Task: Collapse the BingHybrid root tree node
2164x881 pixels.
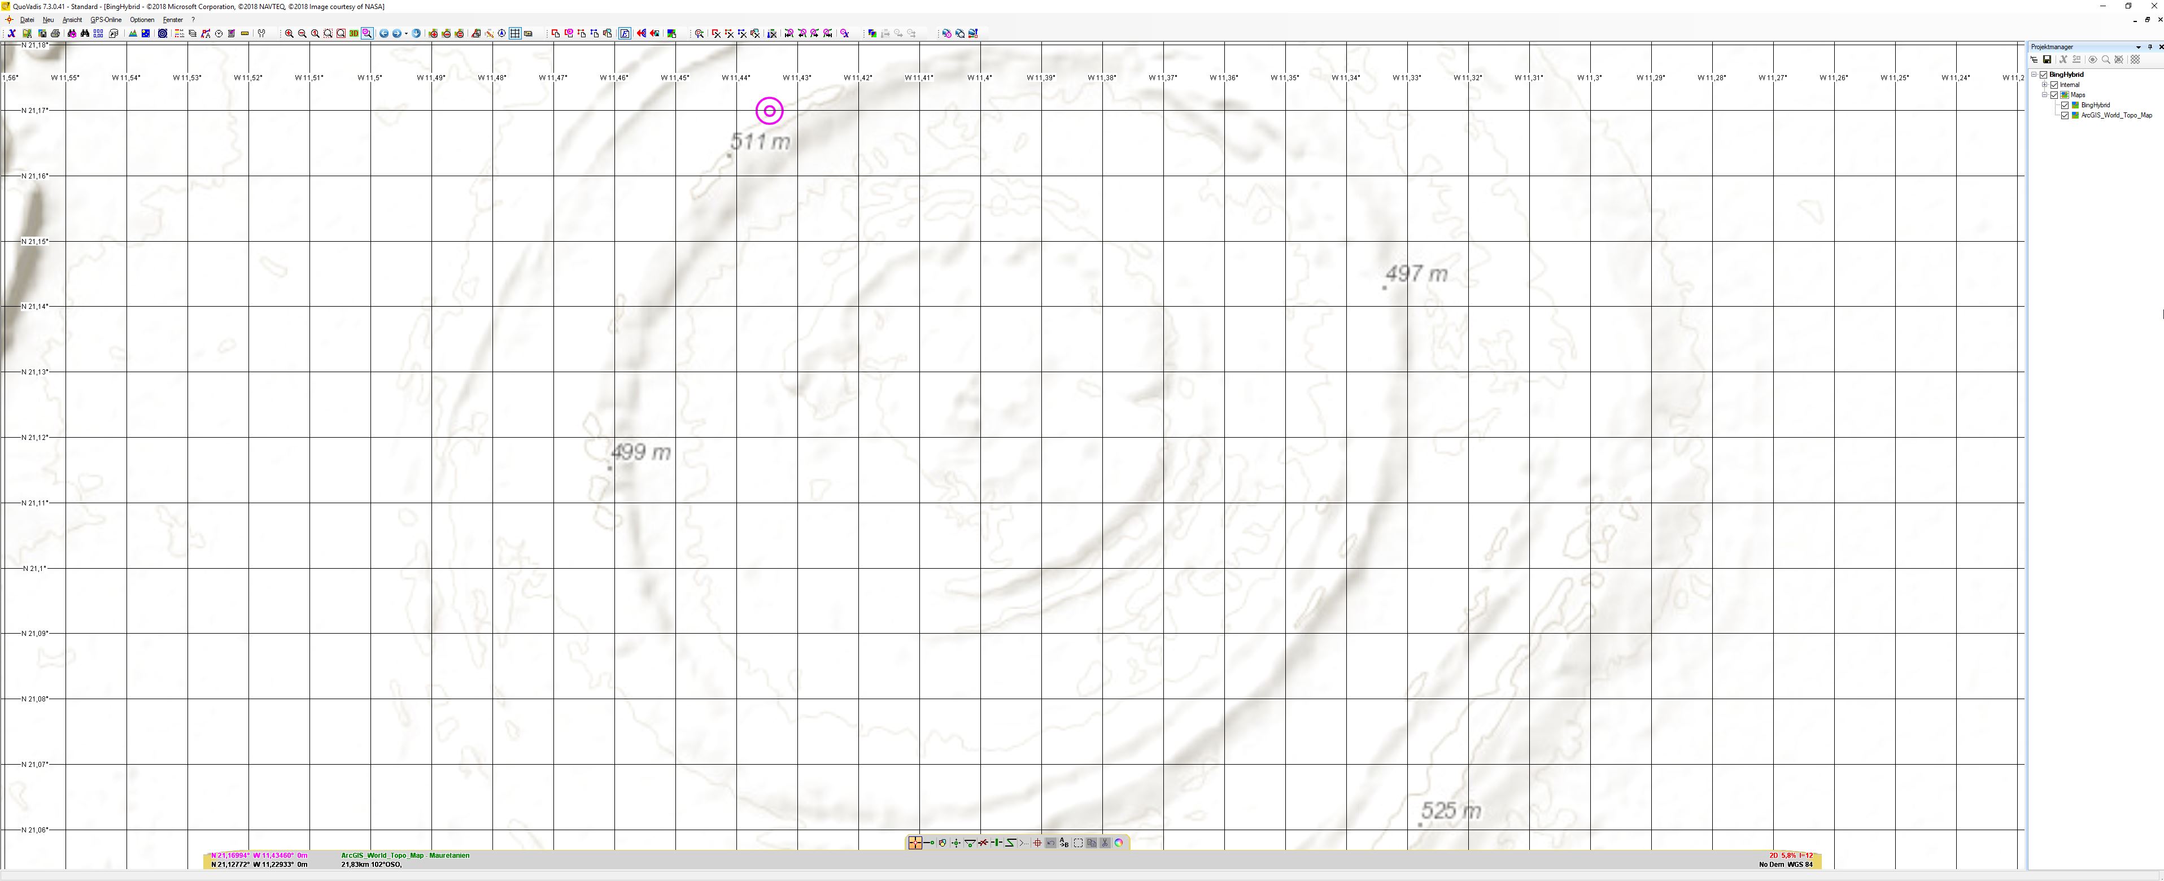Action: pos(2034,75)
